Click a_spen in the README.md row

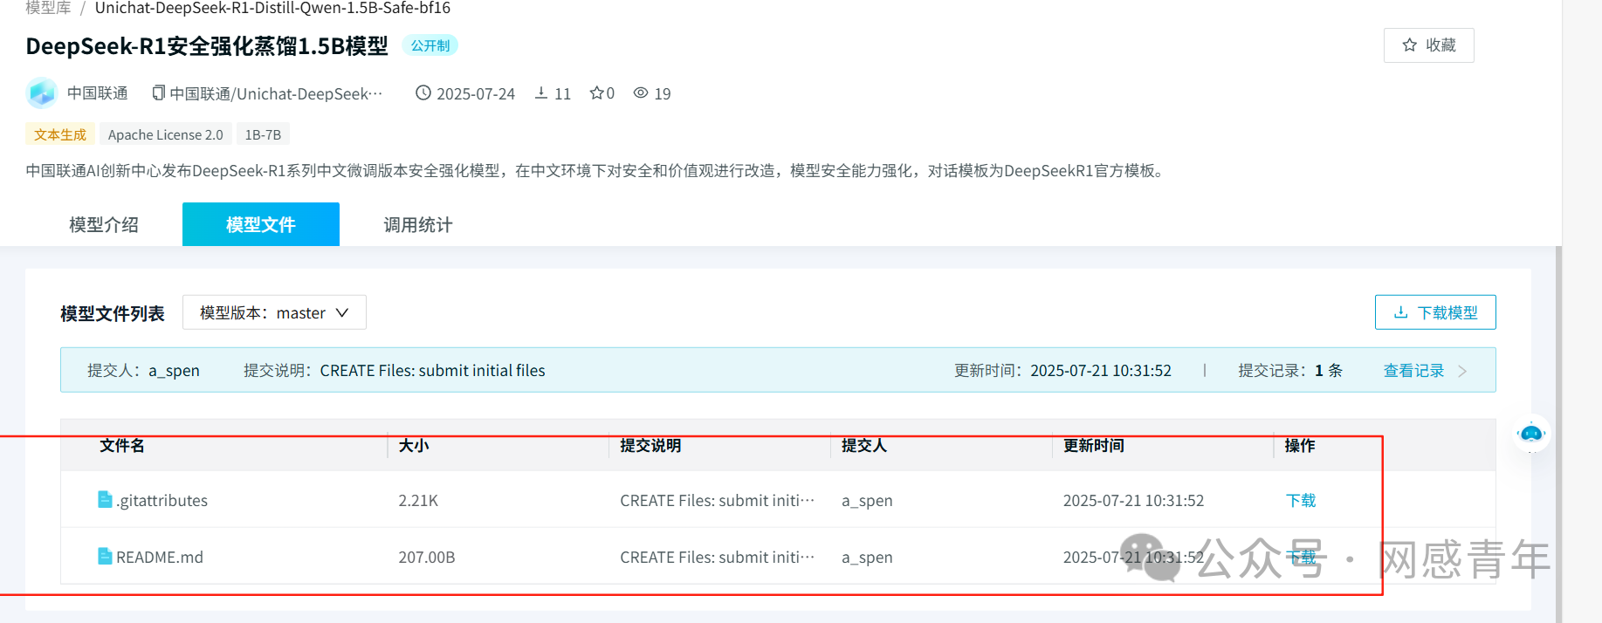coord(867,557)
